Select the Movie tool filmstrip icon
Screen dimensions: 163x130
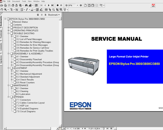46,10
